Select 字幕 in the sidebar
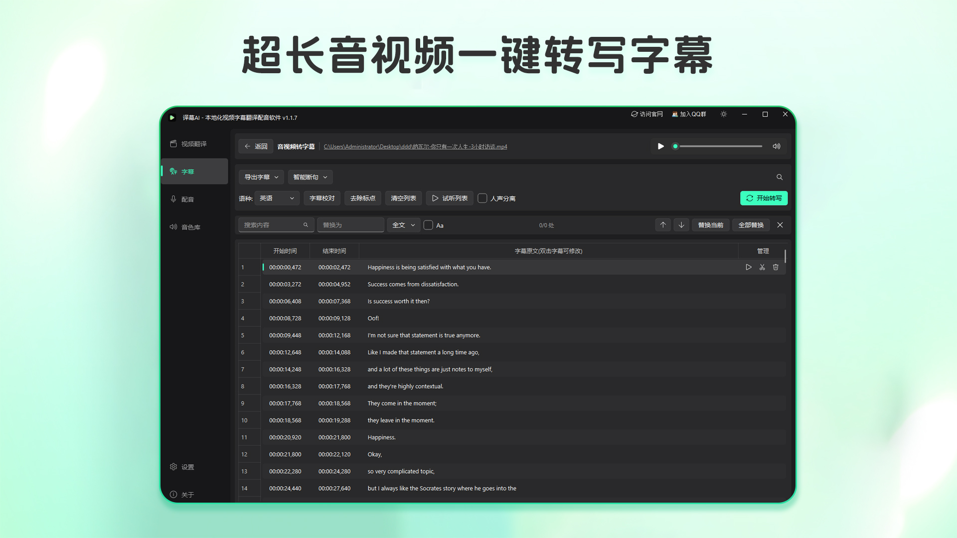The height and width of the screenshot is (538, 957). pyautogui.click(x=194, y=171)
